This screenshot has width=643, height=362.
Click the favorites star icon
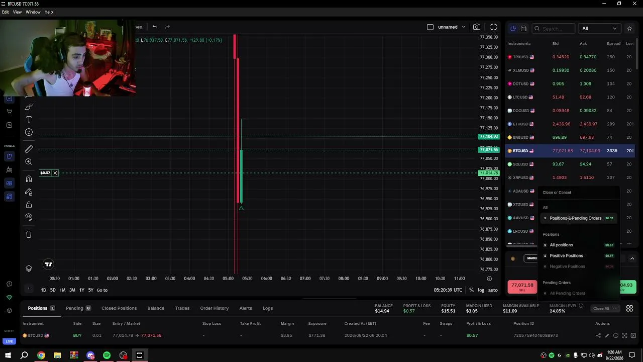(629, 29)
